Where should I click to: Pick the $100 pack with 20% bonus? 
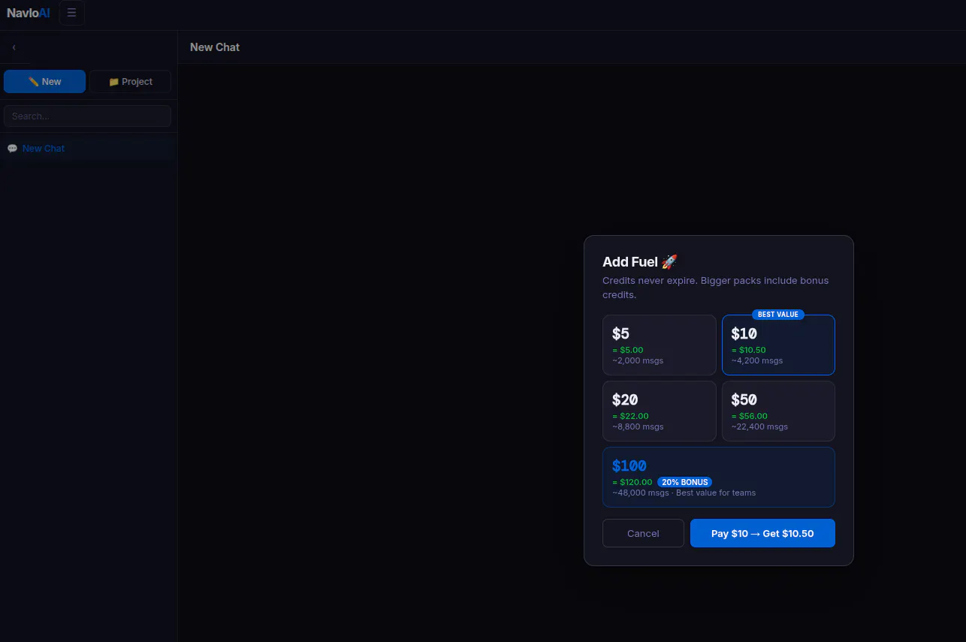(x=719, y=478)
